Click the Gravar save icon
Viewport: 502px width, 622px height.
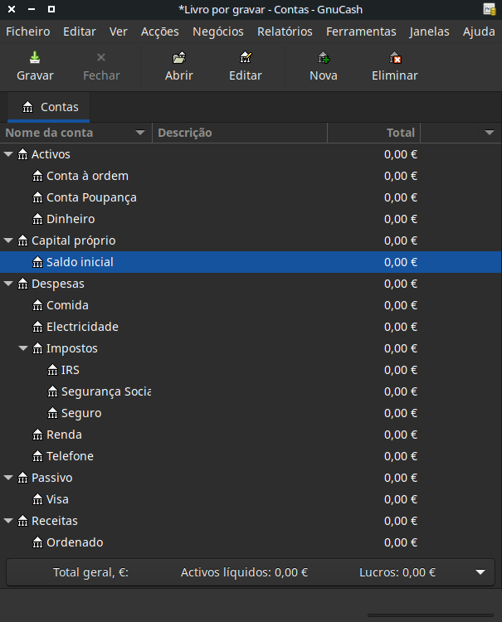[x=35, y=58]
